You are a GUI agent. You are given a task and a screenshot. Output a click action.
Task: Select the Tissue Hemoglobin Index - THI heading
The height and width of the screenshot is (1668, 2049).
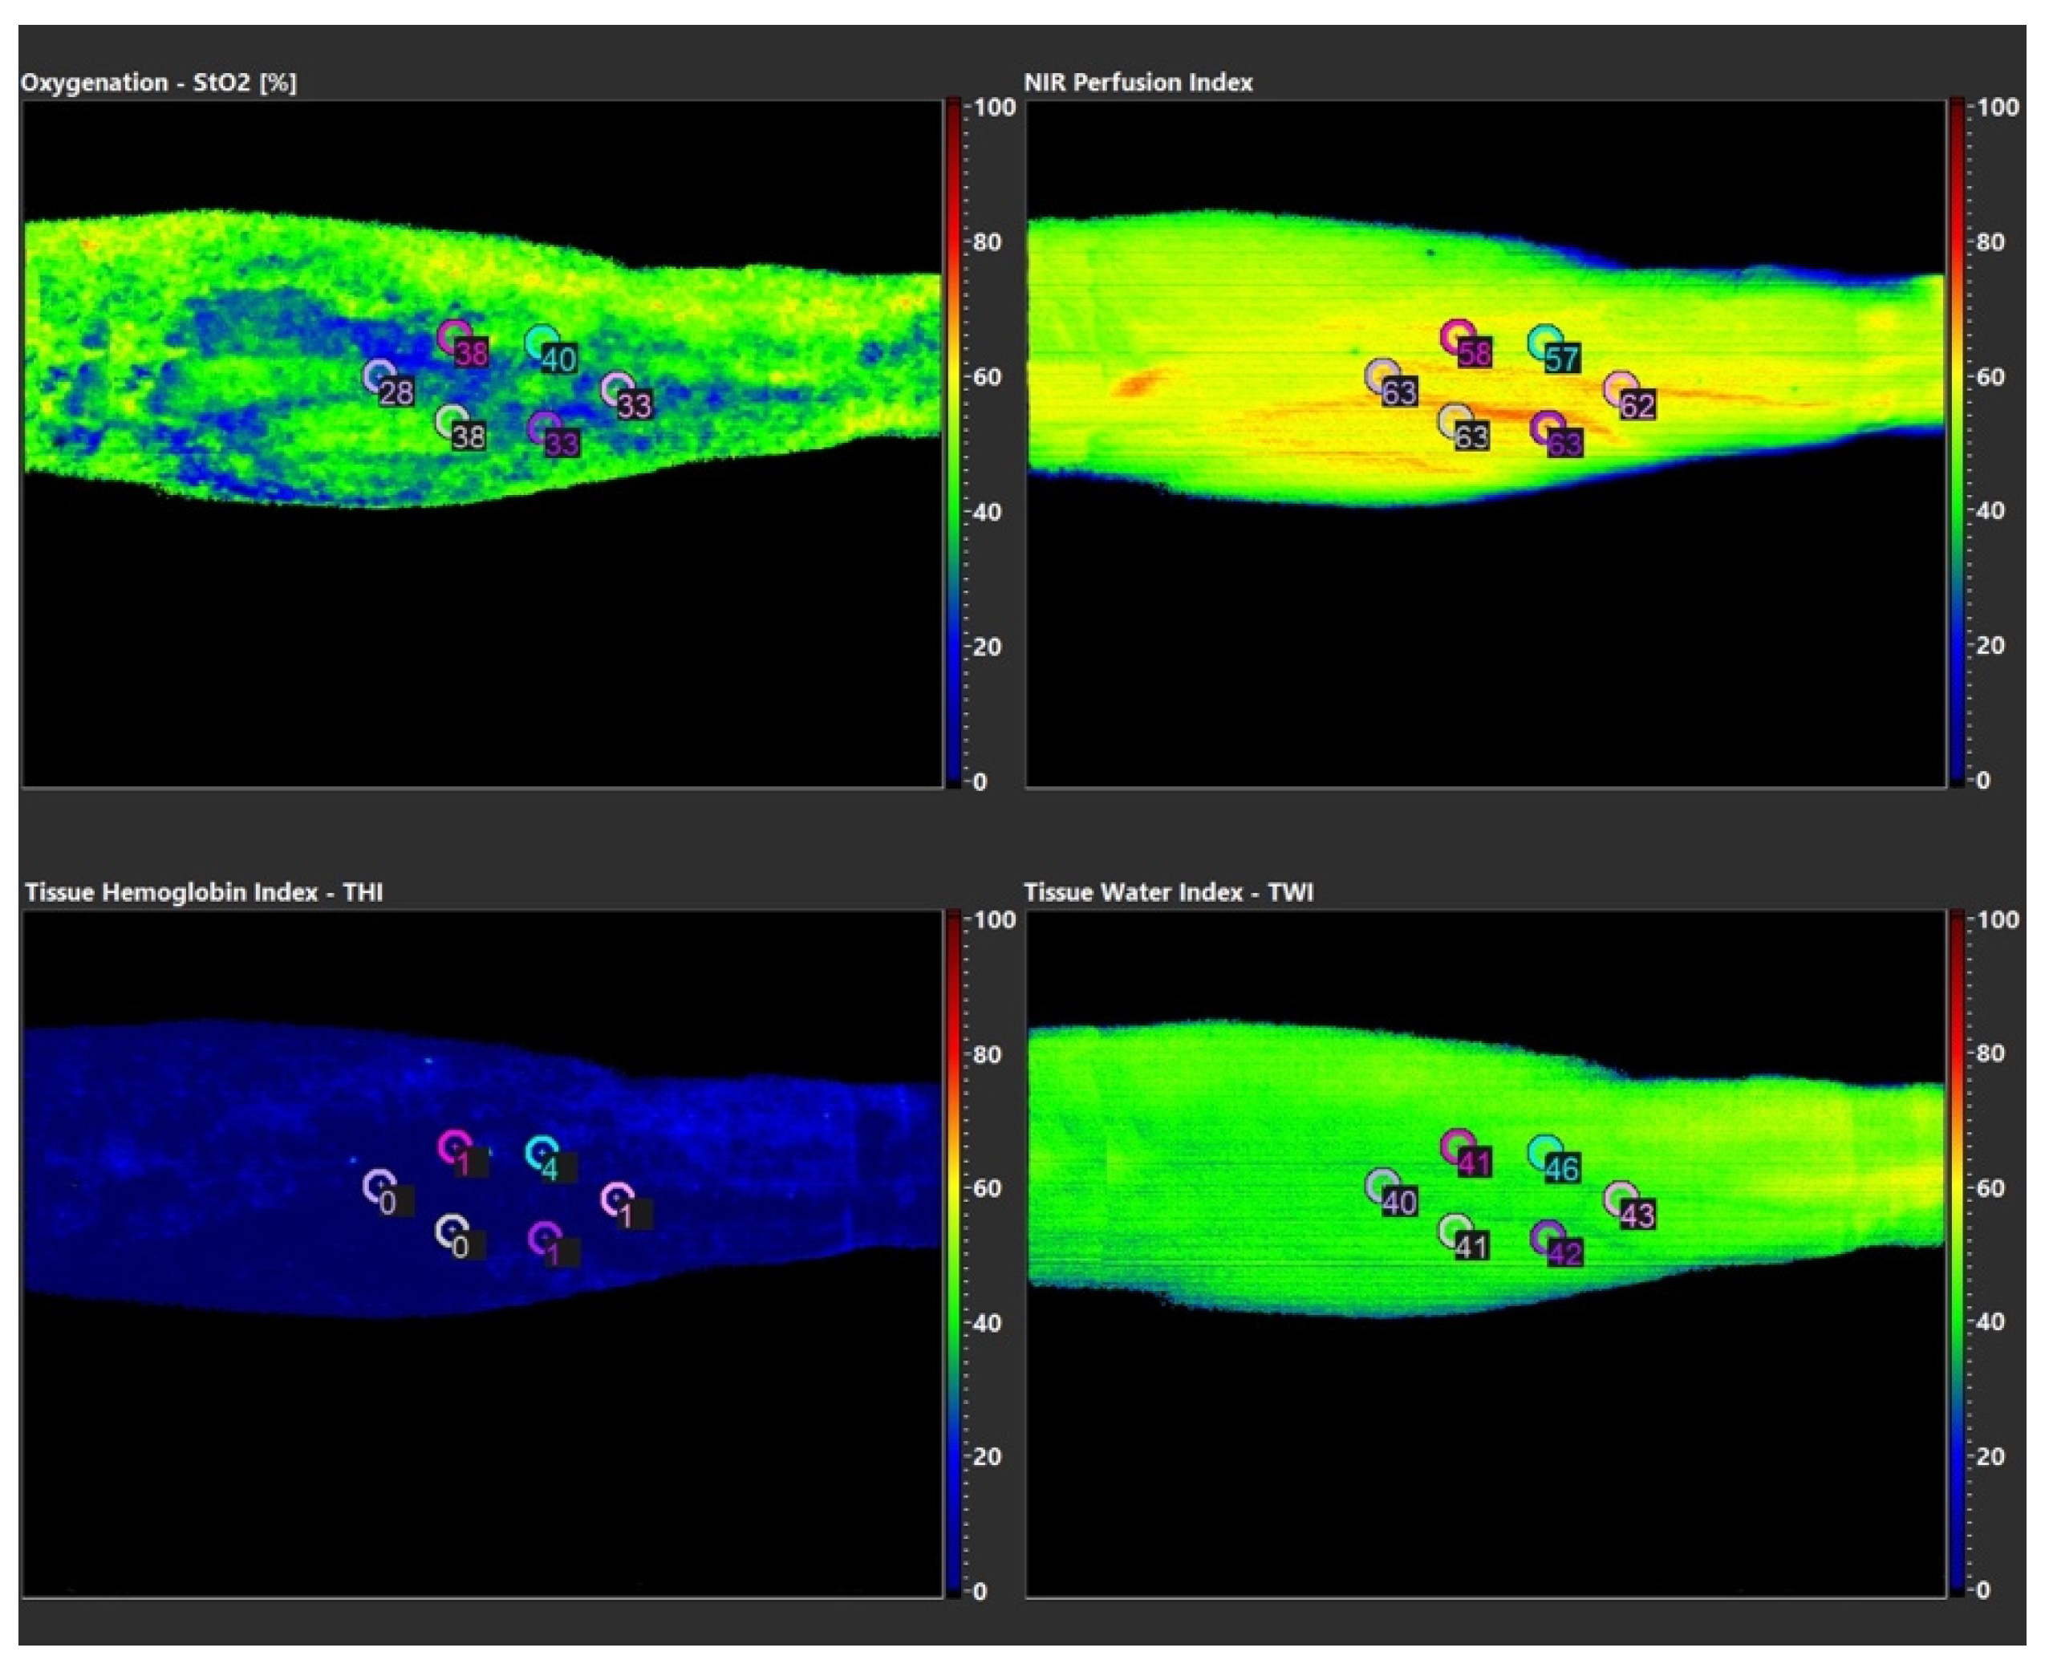204,893
